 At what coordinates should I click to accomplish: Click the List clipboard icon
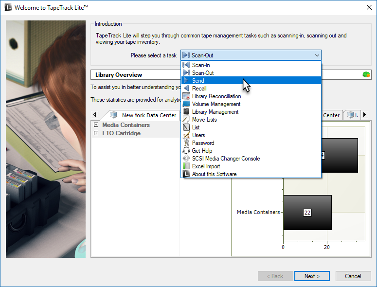click(x=186, y=127)
